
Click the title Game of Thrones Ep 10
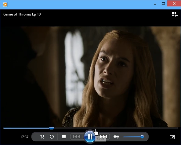[x=22, y=14]
